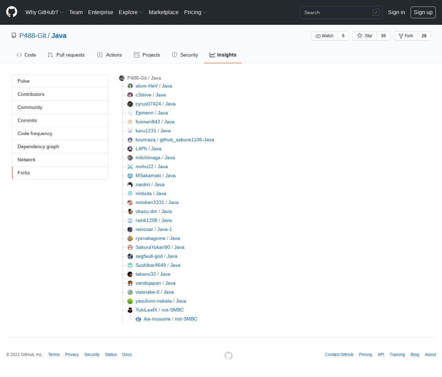Image resolution: width=442 pixels, height=377 pixels.
Task: Click ninbuta's avatar icon
Action: [130, 194]
